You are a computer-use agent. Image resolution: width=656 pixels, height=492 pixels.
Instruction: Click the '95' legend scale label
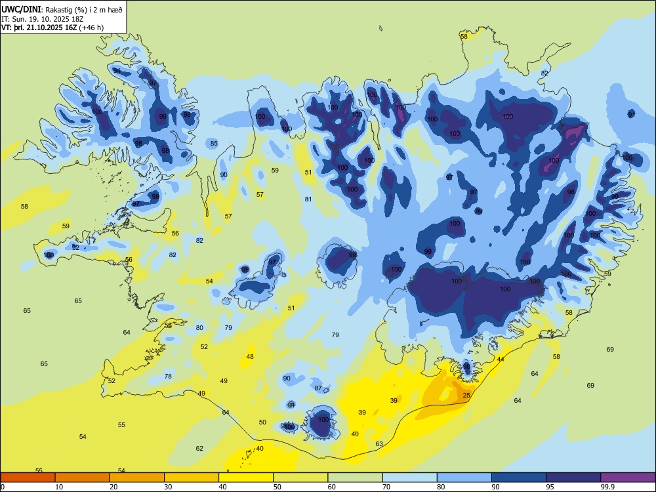pyautogui.click(x=550, y=487)
